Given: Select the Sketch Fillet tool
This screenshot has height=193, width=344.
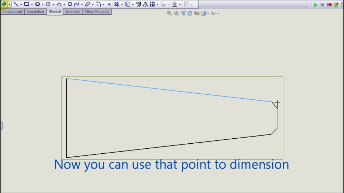Looking at the screenshot, I should pos(98,4).
